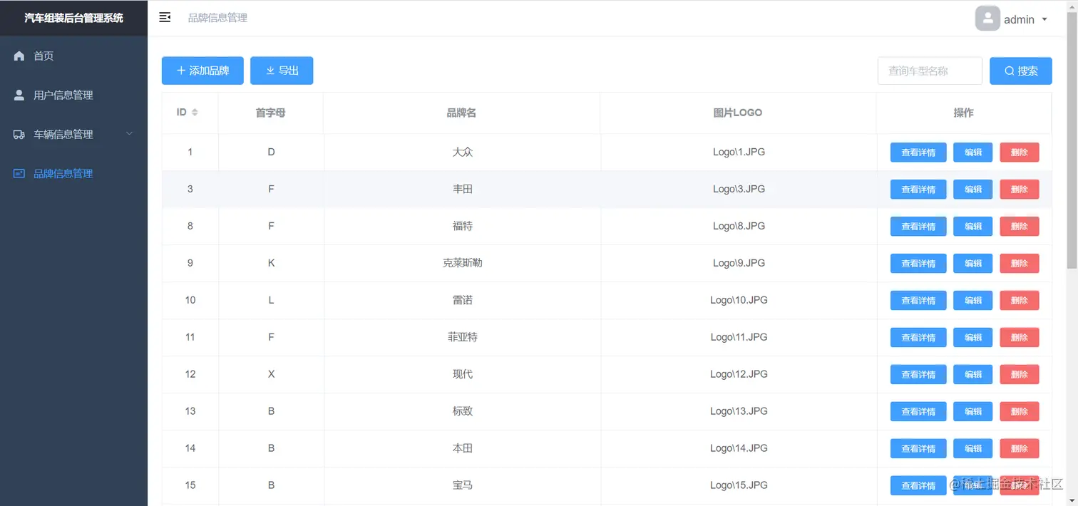Click the 添加品牌 button
Image resolution: width=1078 pixels, height=506 pixels.
(x=202, y=71)
